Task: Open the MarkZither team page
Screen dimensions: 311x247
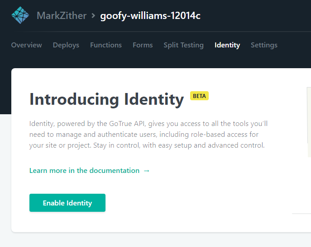Action: (61, 16)
